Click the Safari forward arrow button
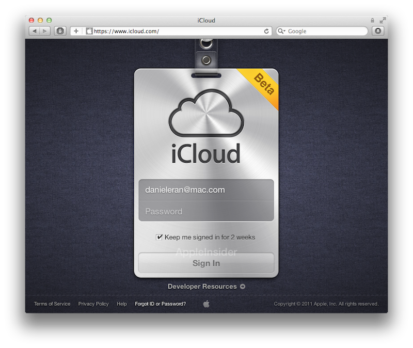Image resolution: width=413 pixels, height=348 pixels. pyautogui.click(x=45, y=31)
